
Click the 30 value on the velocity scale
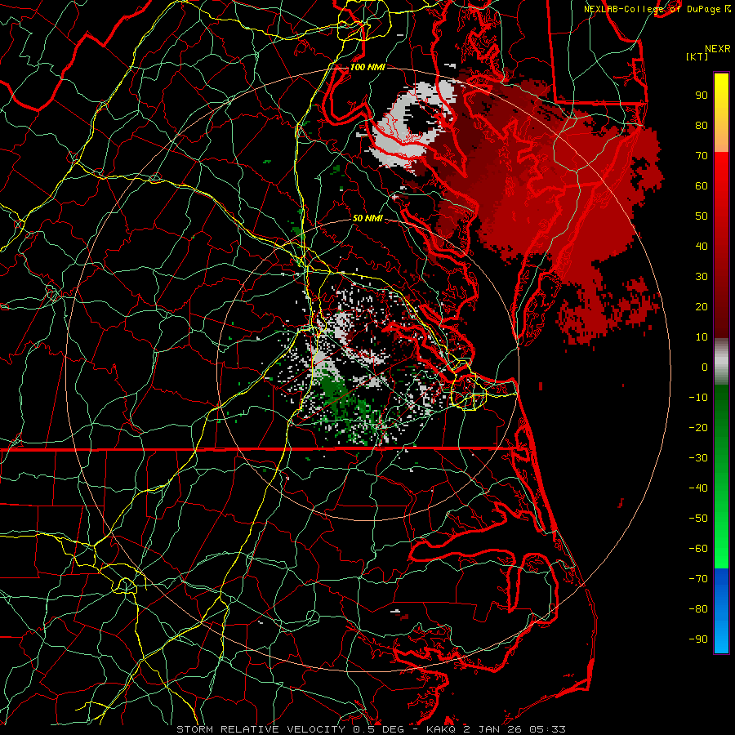(x=702, y=277)
